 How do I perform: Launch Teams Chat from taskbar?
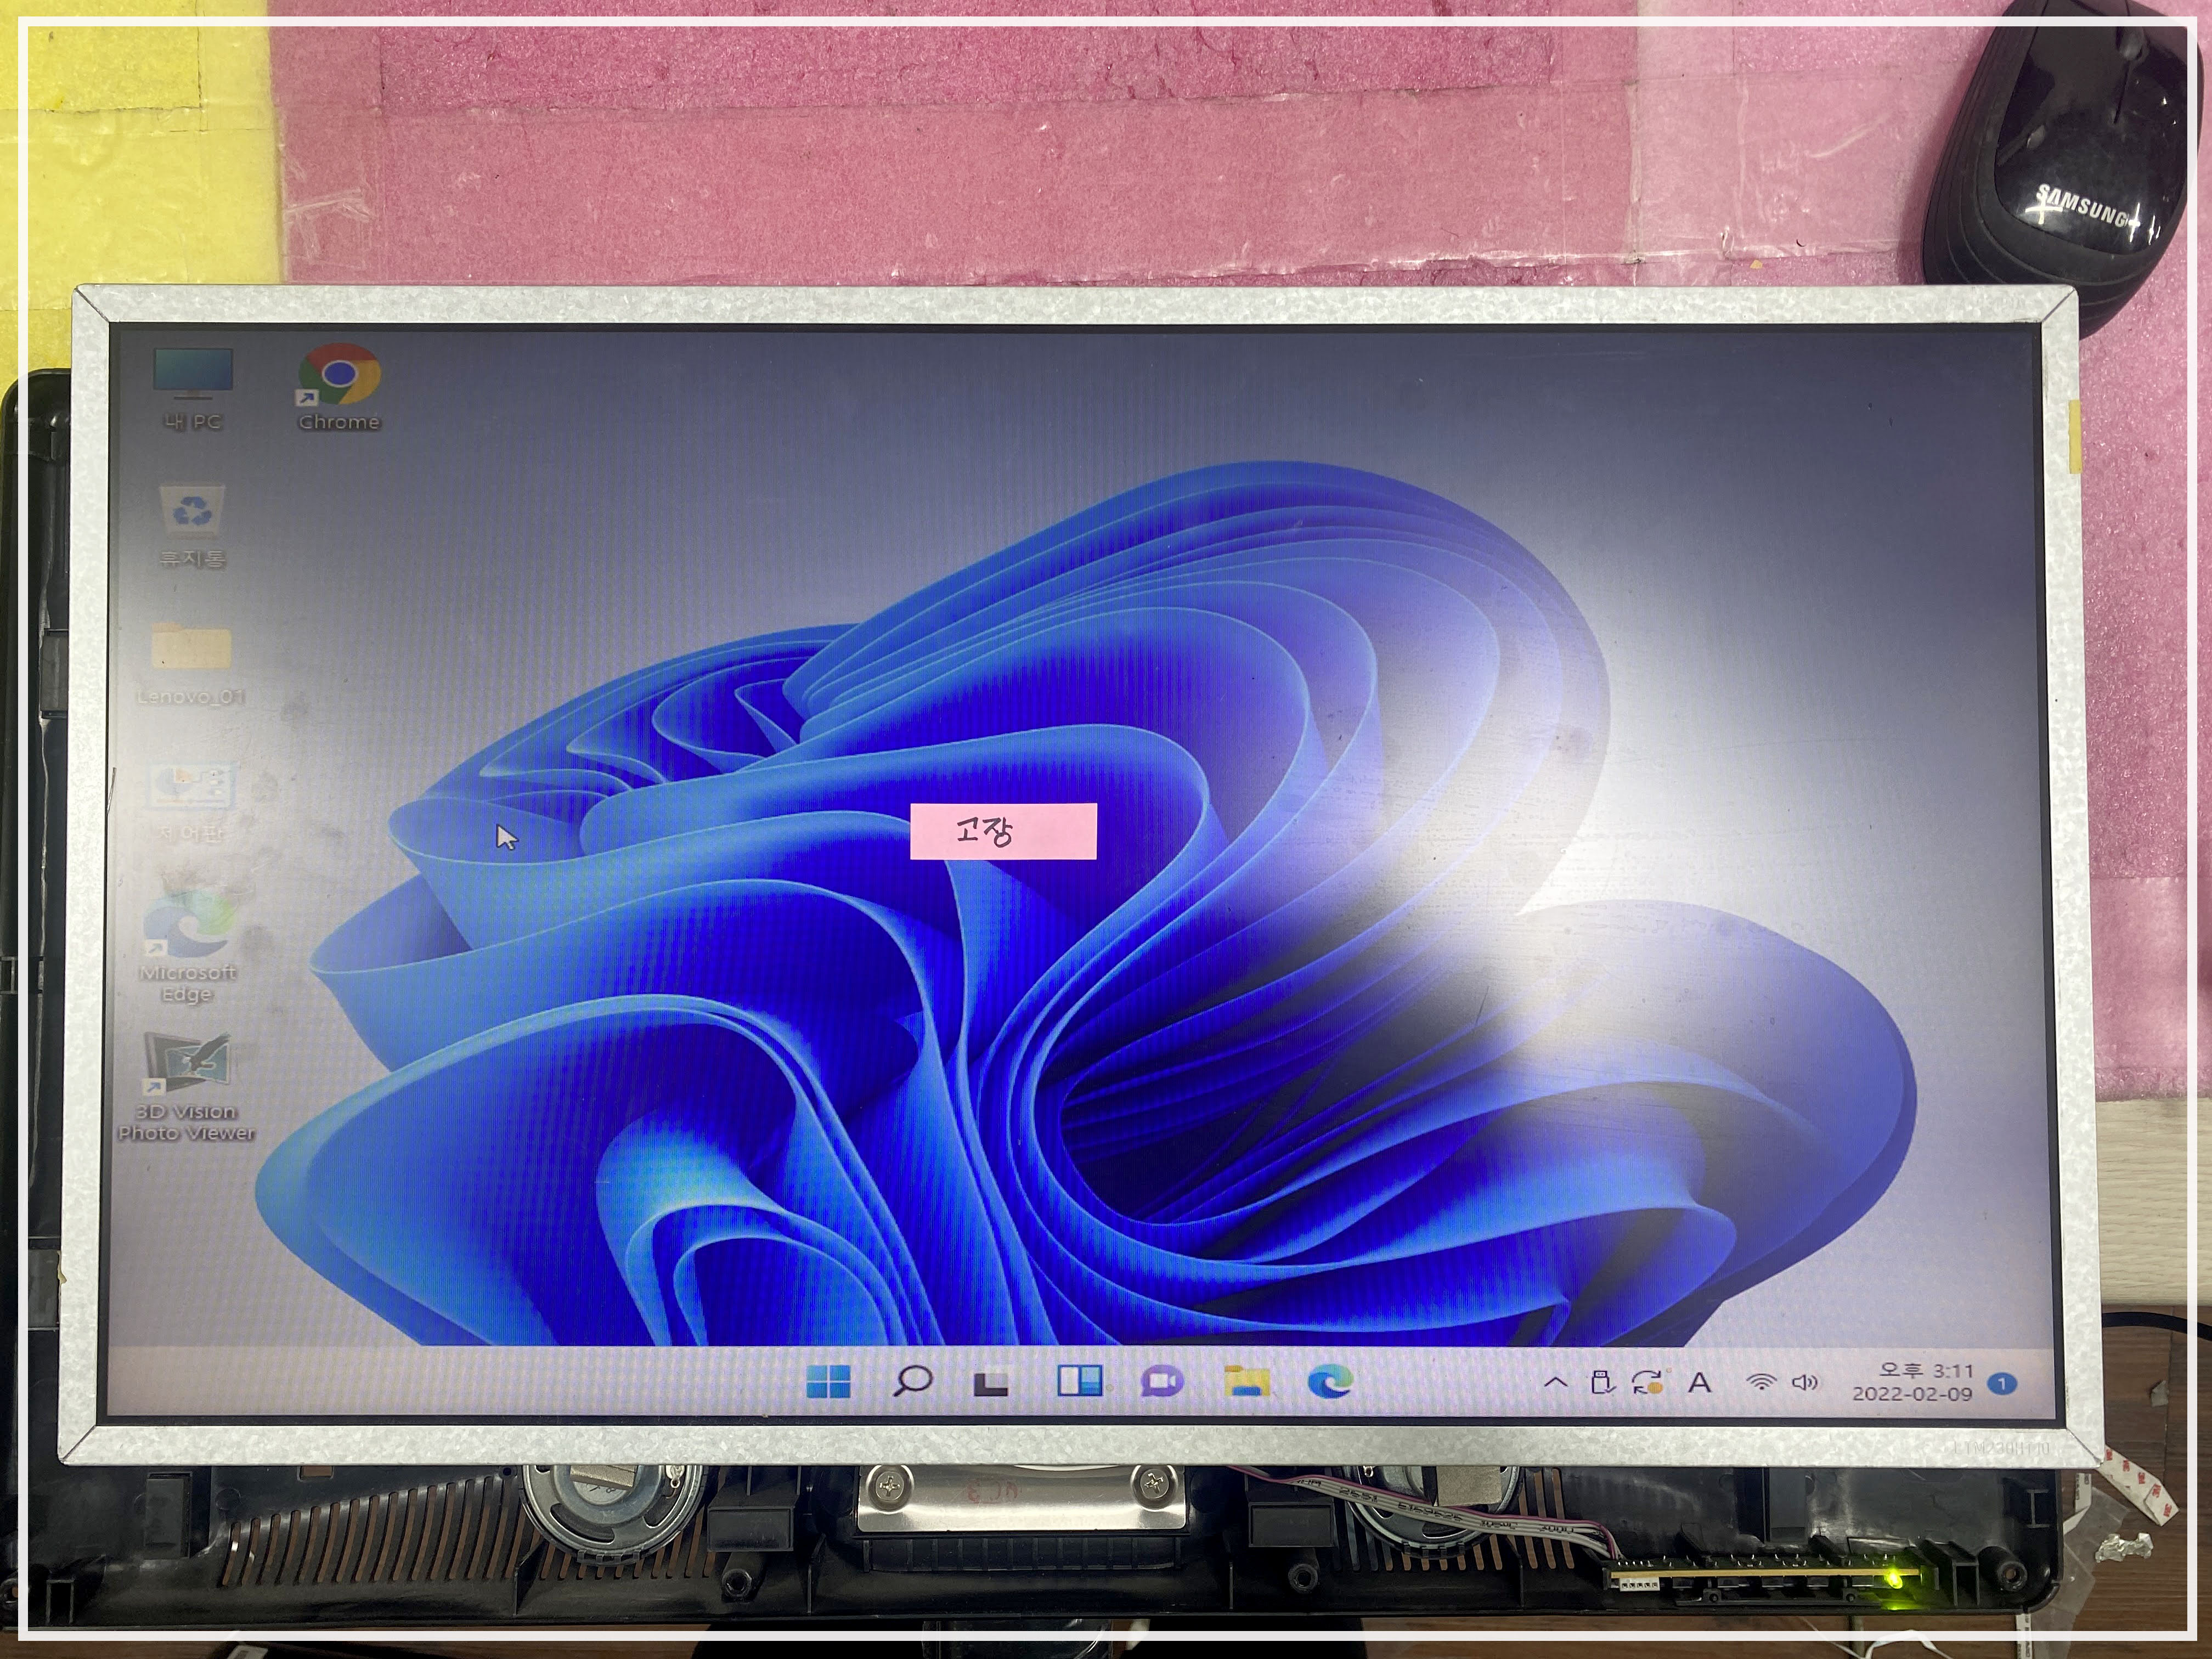(1162, 1381)
